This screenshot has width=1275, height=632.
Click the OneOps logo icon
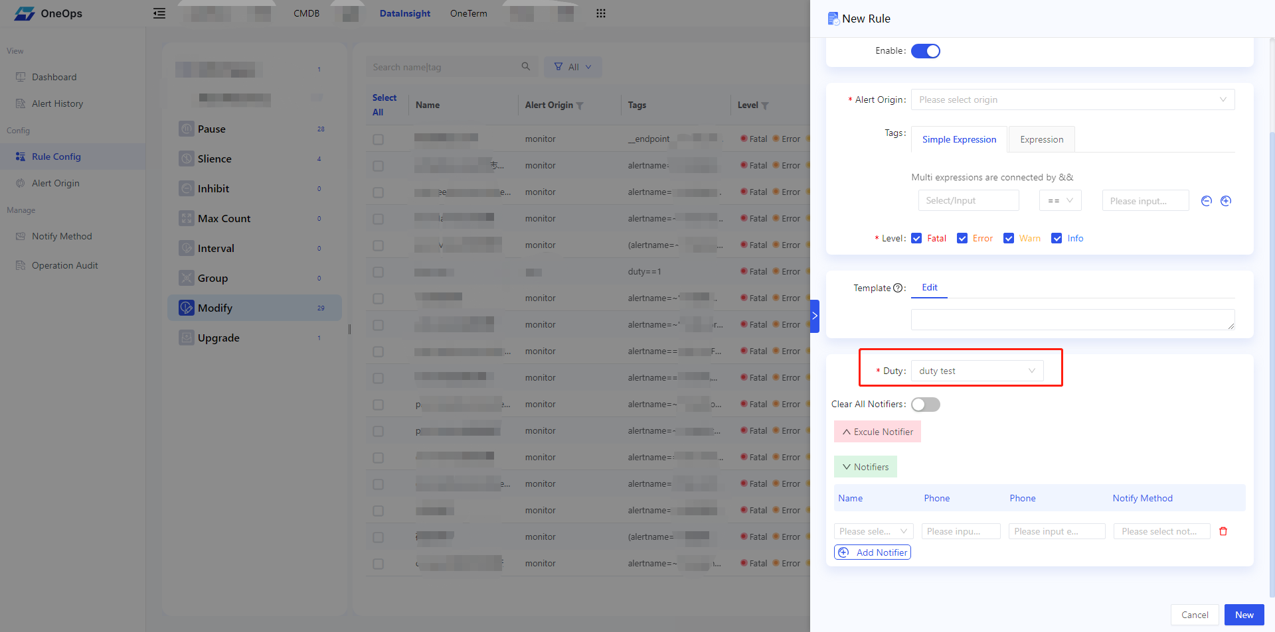25,13
